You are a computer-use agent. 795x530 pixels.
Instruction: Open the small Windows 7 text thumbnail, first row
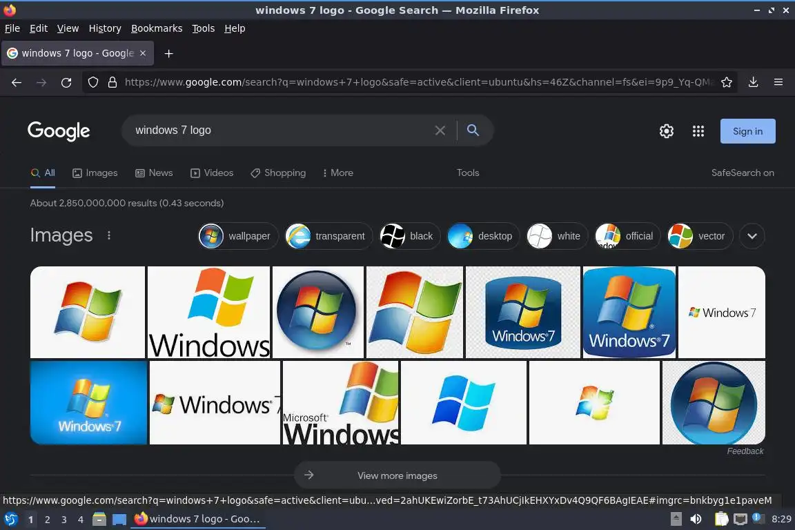click(x=721, y=312)
